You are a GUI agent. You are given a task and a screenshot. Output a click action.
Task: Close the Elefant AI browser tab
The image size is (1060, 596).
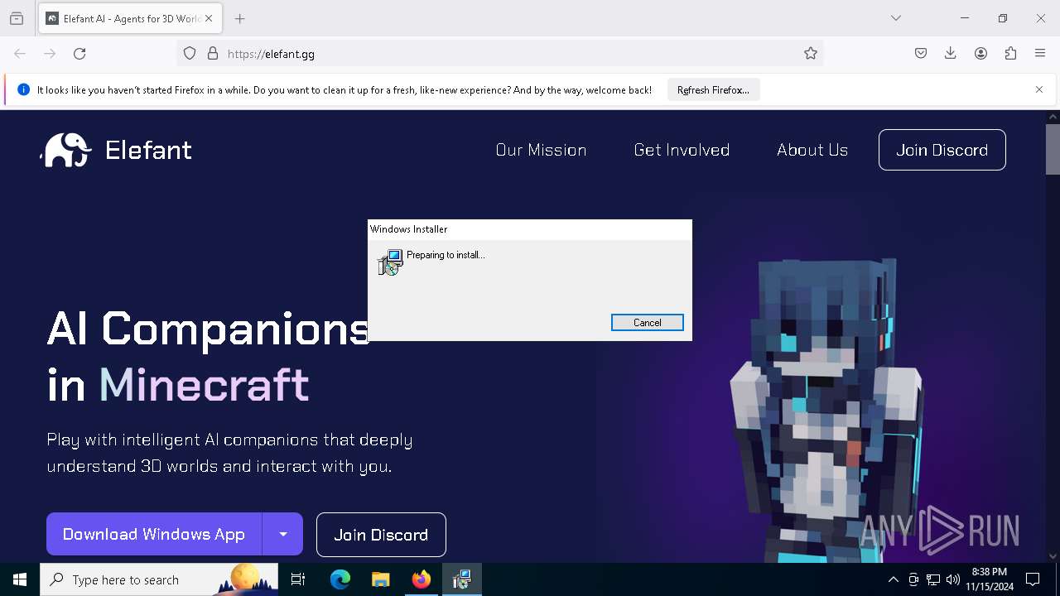[209, 18]
